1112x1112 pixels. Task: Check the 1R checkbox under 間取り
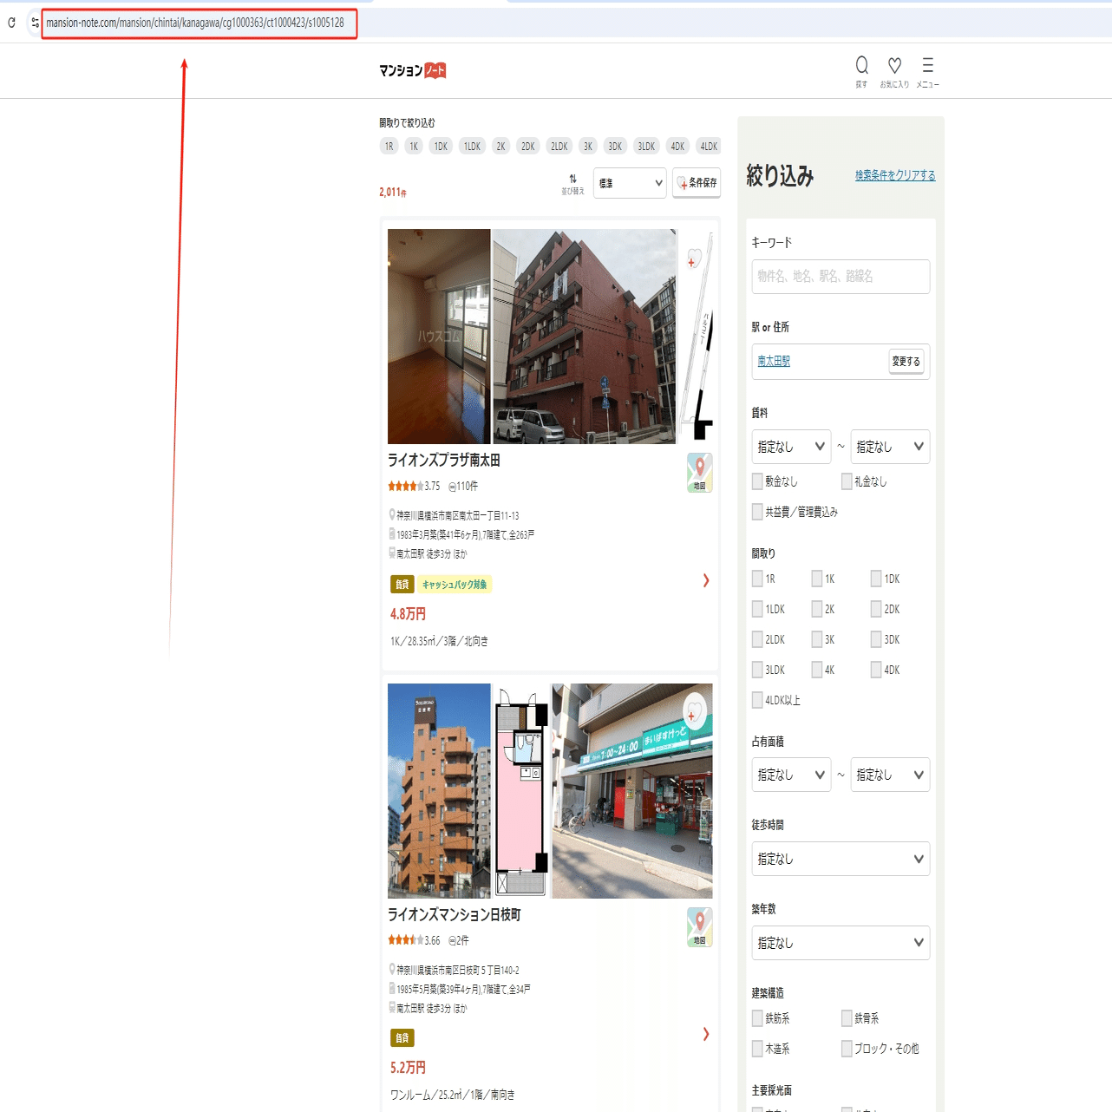point(757,579)
